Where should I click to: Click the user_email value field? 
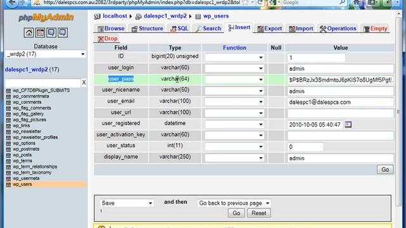pos(341,102)
